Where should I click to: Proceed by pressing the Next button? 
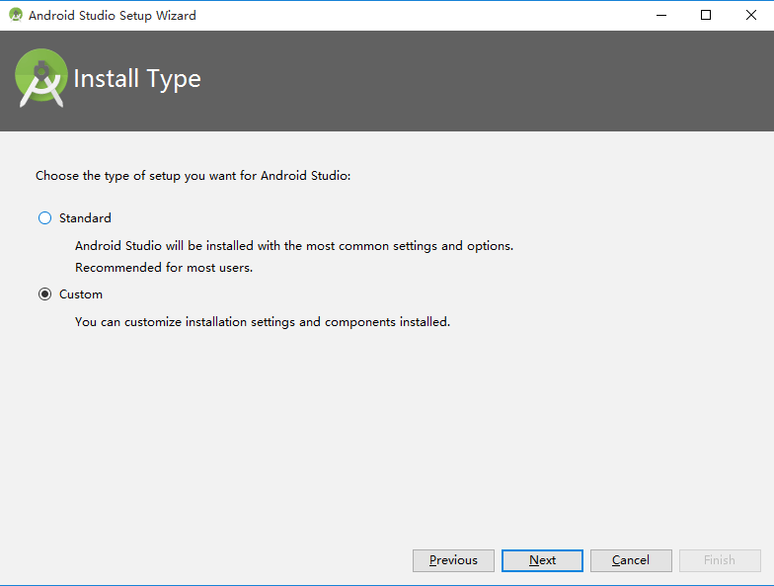[x=542, y=560]
